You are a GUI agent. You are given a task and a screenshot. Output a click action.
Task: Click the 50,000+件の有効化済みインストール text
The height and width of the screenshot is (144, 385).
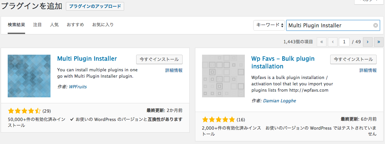[x=36, y=122]
